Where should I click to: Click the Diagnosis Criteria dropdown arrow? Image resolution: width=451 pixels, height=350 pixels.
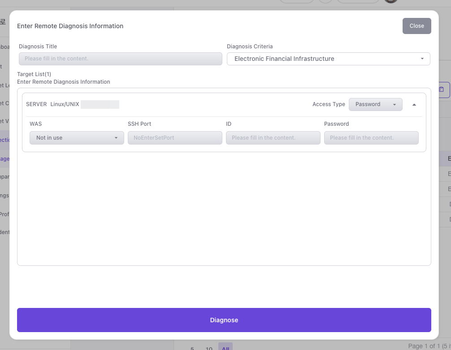422,59
